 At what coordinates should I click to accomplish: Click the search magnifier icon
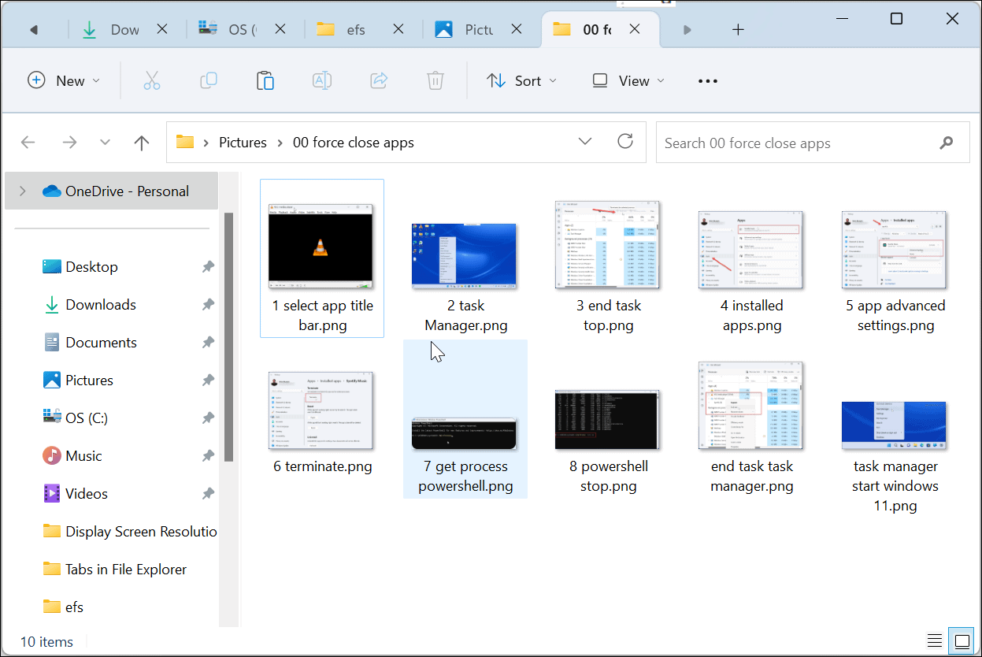[x=947, y=143]
